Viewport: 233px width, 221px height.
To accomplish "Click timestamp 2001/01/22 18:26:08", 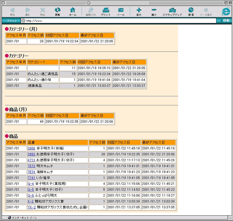I will (129, 74).
